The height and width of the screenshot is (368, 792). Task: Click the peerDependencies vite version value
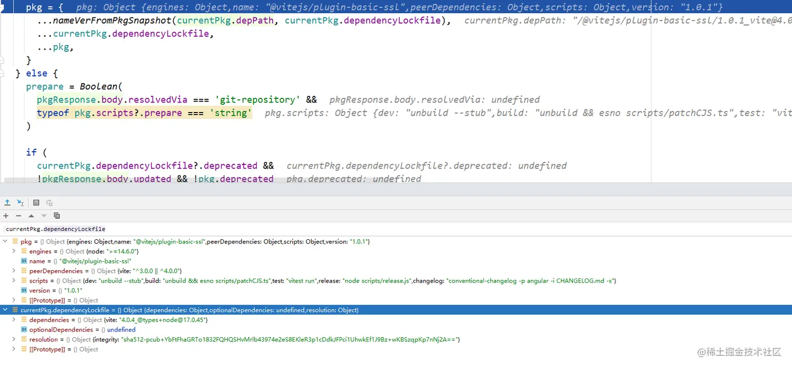(x=157, y=271)
